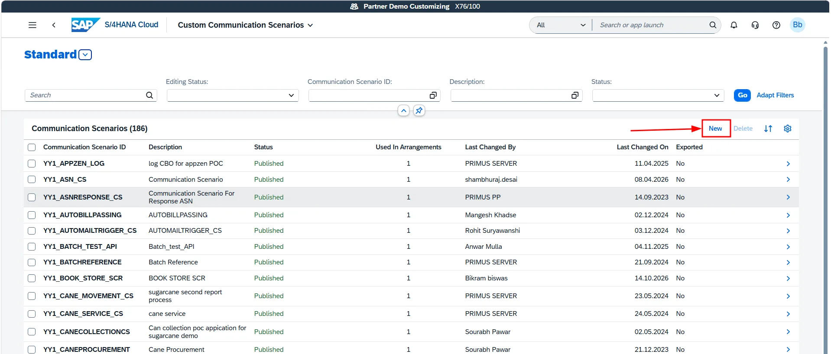Open details arrow for YY1_APPZEN_LOG row
This screenshot has width=831, height=354.
point(788,164)
